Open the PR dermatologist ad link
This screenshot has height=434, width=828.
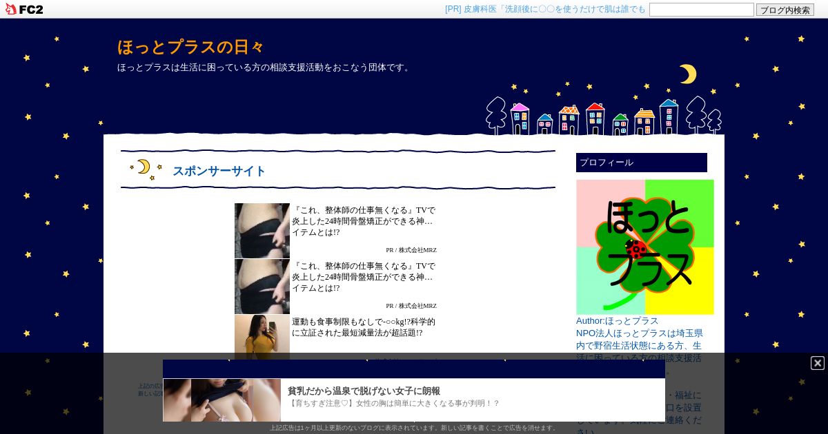pyautogui.click(x=545, y=9)
